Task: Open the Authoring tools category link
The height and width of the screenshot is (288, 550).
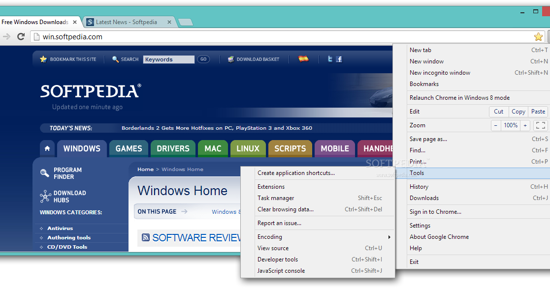Action: (69, 237)
